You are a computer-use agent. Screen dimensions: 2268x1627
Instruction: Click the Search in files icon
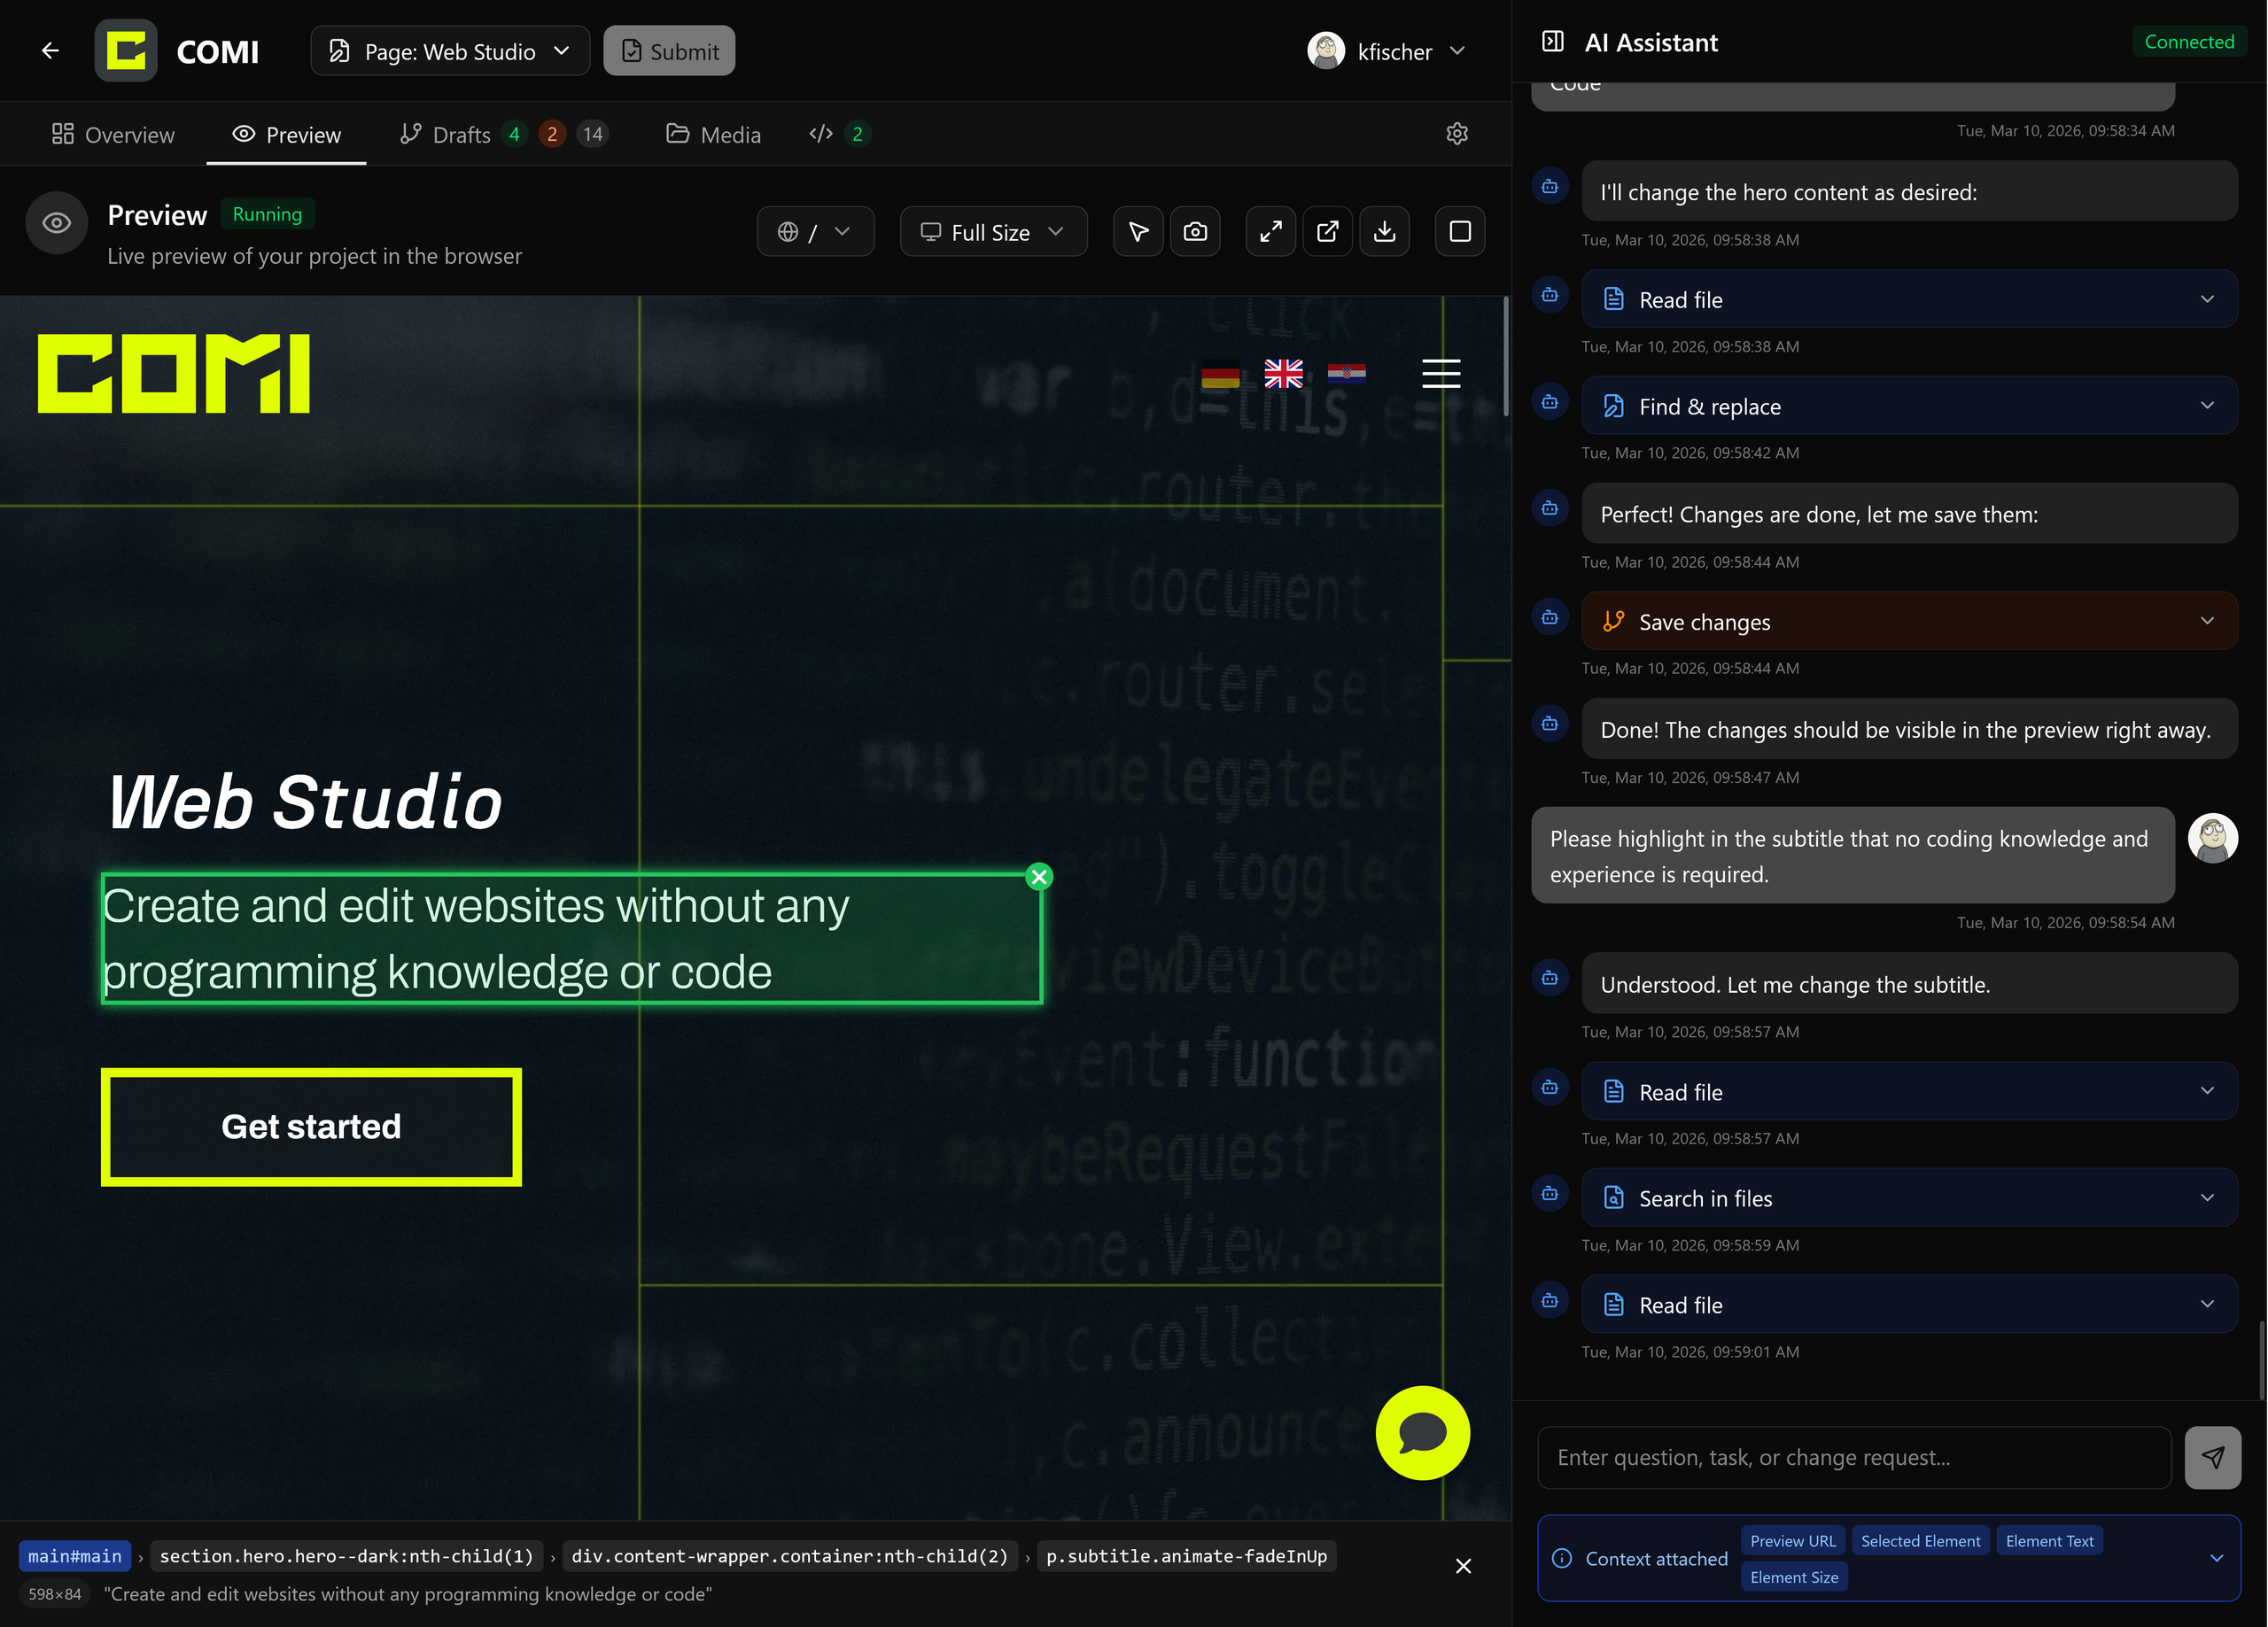(1613, 1198)
